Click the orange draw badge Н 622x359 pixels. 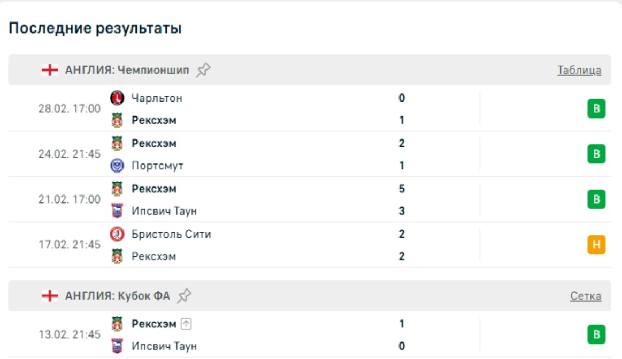pyautogui.click(x=596, y=245)
